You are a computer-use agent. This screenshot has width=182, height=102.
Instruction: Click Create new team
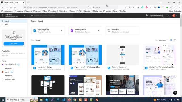coord(8,79)
